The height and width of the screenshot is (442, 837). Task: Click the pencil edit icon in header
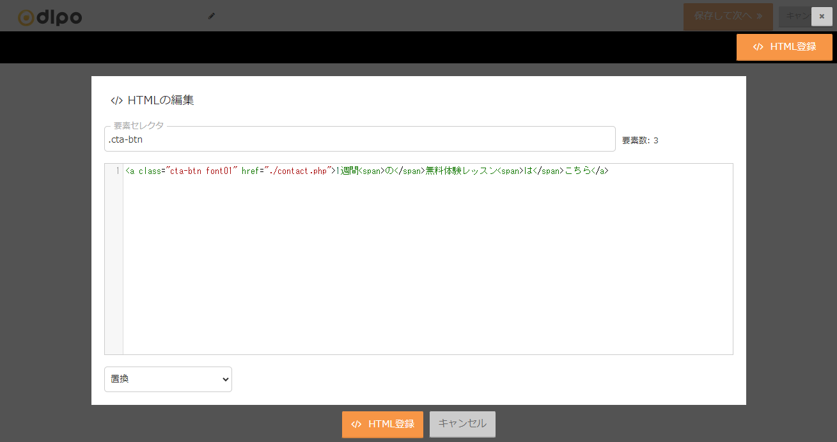pyautogui.click(x=212, y=16)
